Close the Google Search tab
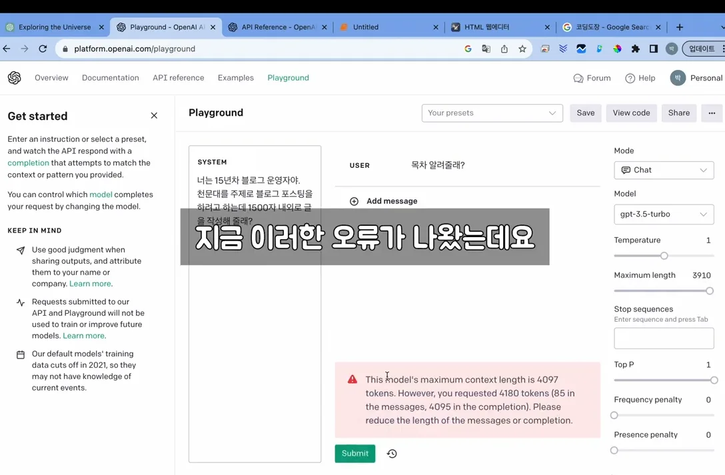 point(658,27)
